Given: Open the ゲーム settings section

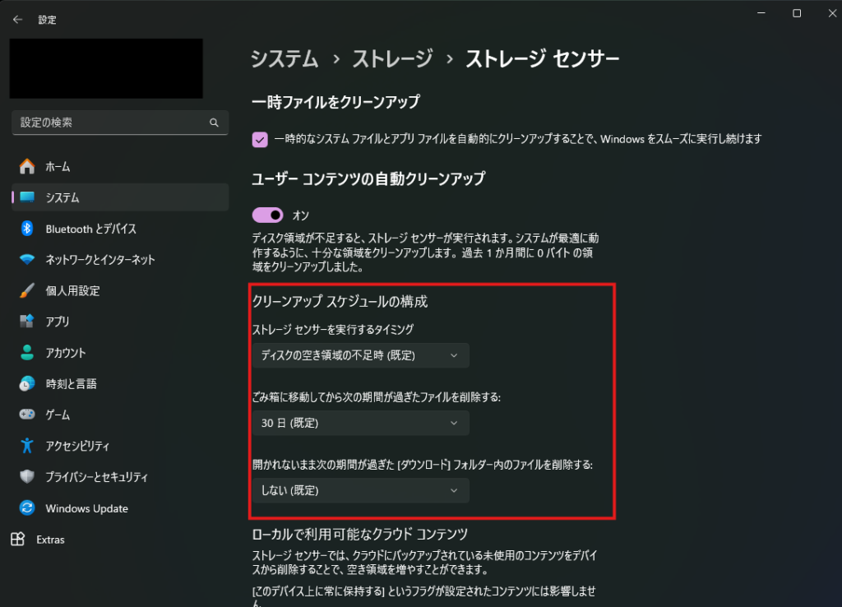Looking at the screenshot, I should (58, 415).
